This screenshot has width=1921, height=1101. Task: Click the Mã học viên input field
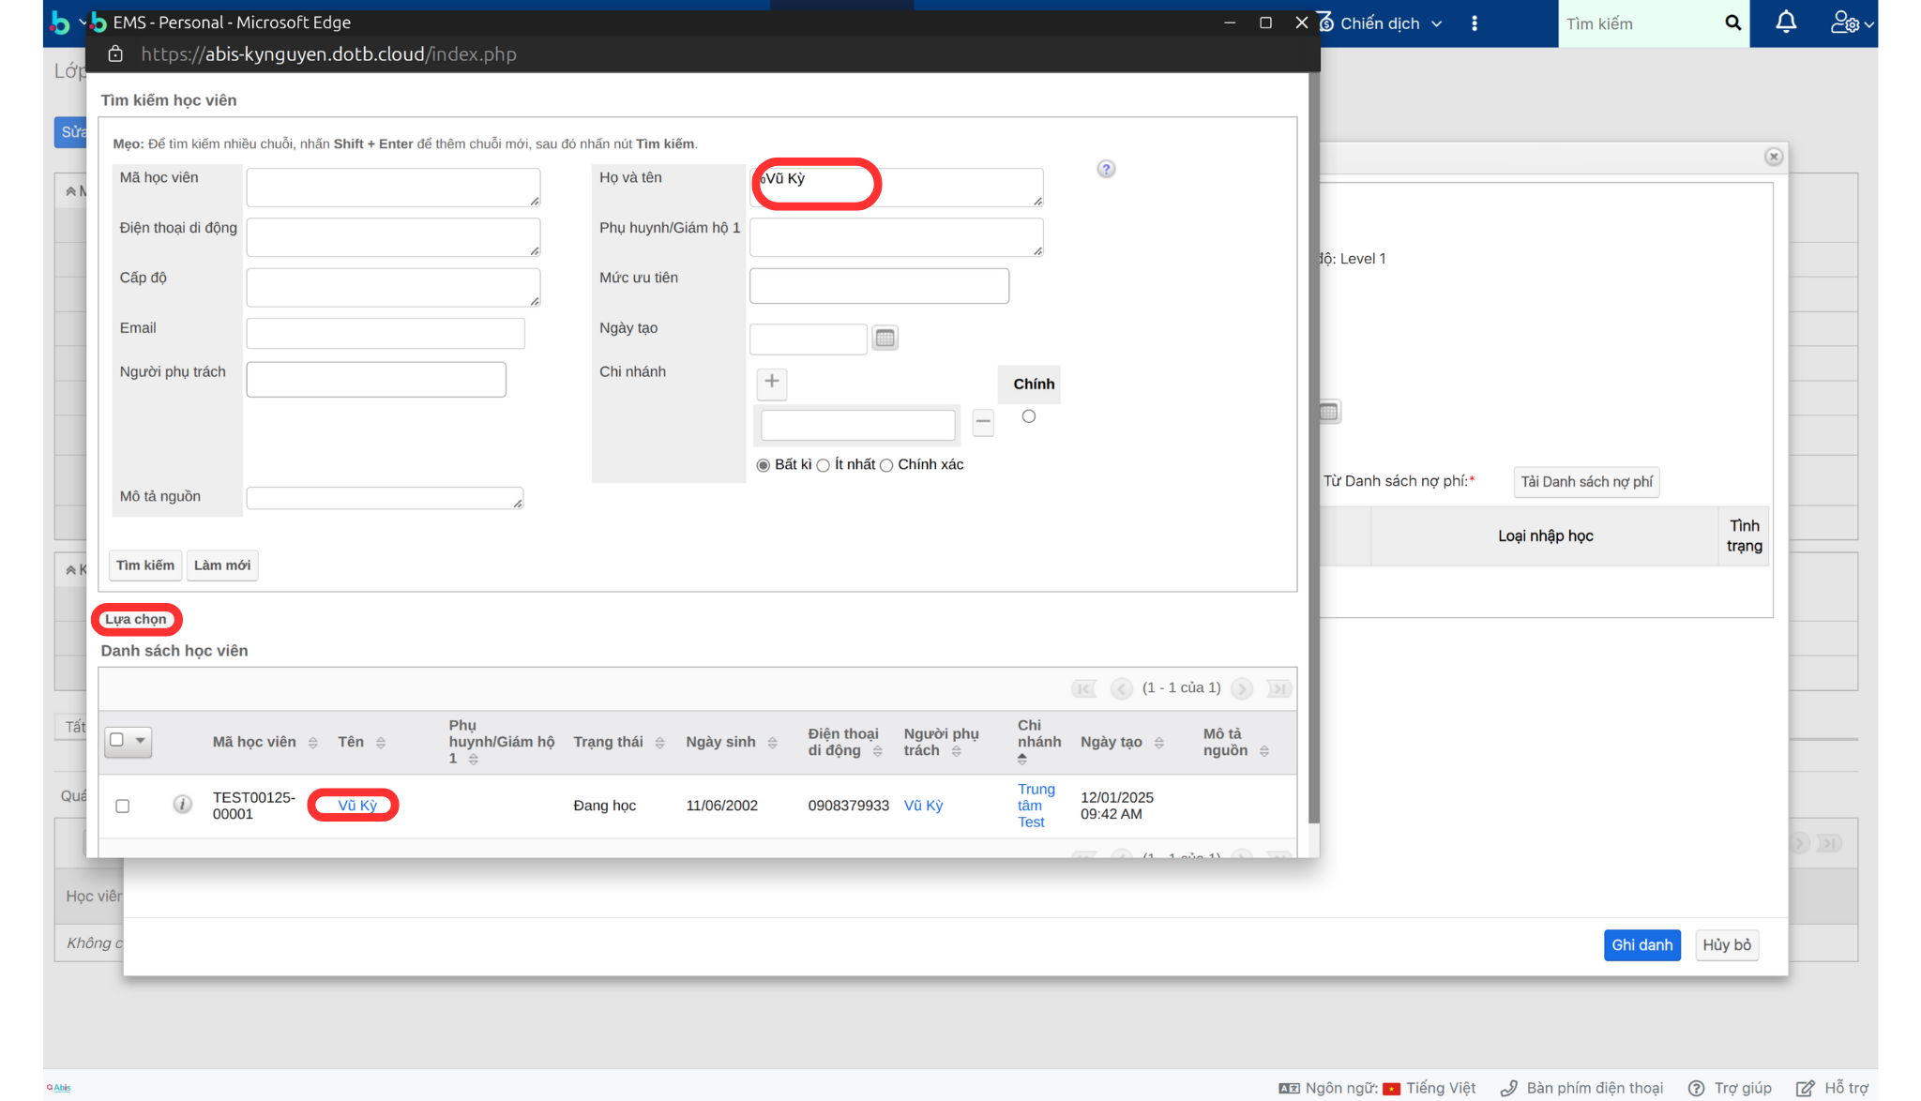tap(392, 187)
